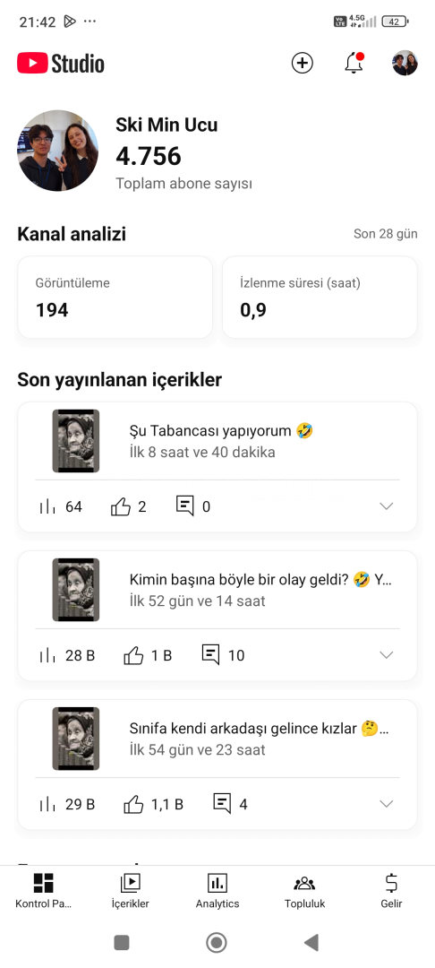This screenshot has width=435, height=968.
Task: Tap the Android back triangle button
Action: [311, 942]
